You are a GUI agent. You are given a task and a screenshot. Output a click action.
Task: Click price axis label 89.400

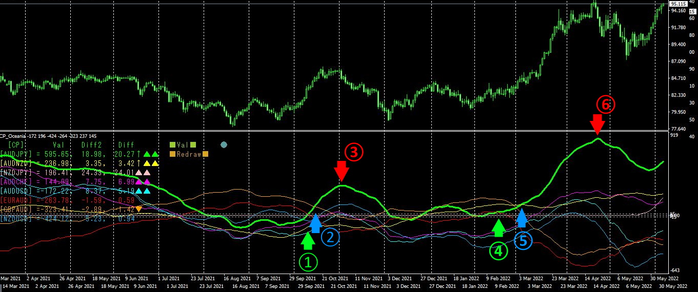(678, 45)
